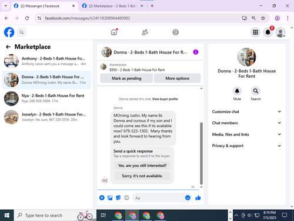Click More options button
The height and width of the screenshot is (221, 294).
177,78
